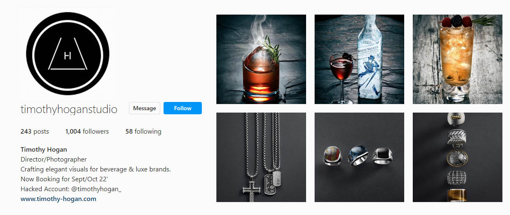Open the cross and dog tag necklaces post

coord(261,157)
